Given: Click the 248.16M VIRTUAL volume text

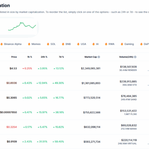Looking at the screenshot, I should point(127,143).
